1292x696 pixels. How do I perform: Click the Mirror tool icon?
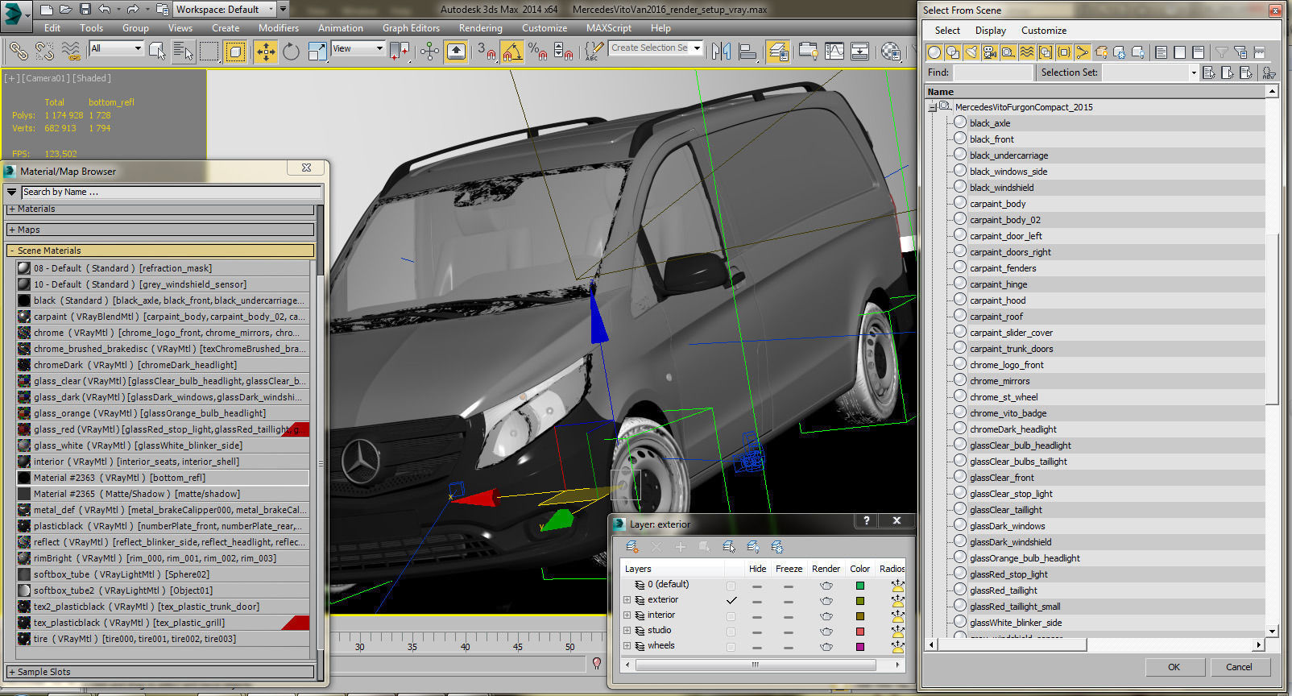tap(722, 52)
